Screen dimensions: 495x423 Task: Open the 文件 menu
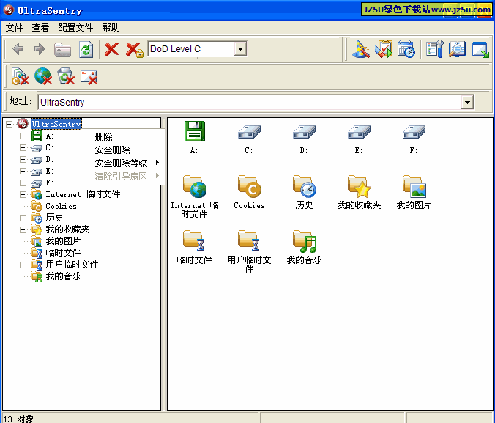click(14, 28)
